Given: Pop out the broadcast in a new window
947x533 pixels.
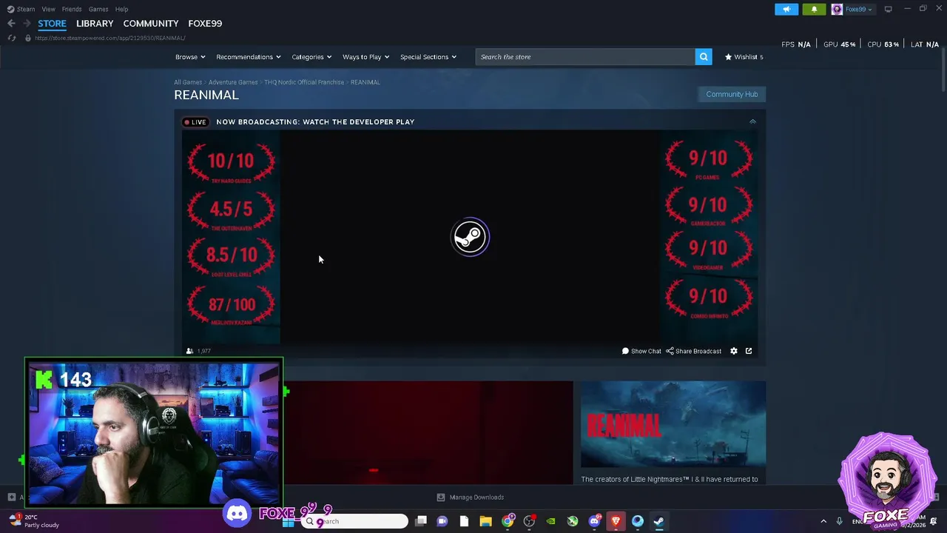Looking at the screenshot, I should click(749, 351).
